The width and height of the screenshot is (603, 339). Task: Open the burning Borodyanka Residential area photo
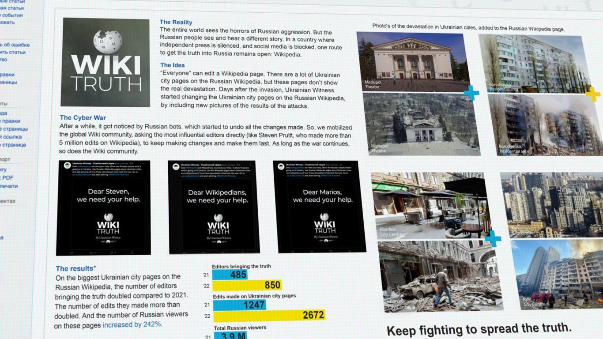click(546, 125)
